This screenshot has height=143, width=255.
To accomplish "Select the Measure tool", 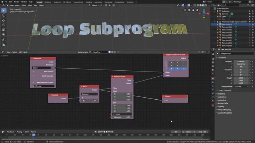I will (x=4, y=44).
